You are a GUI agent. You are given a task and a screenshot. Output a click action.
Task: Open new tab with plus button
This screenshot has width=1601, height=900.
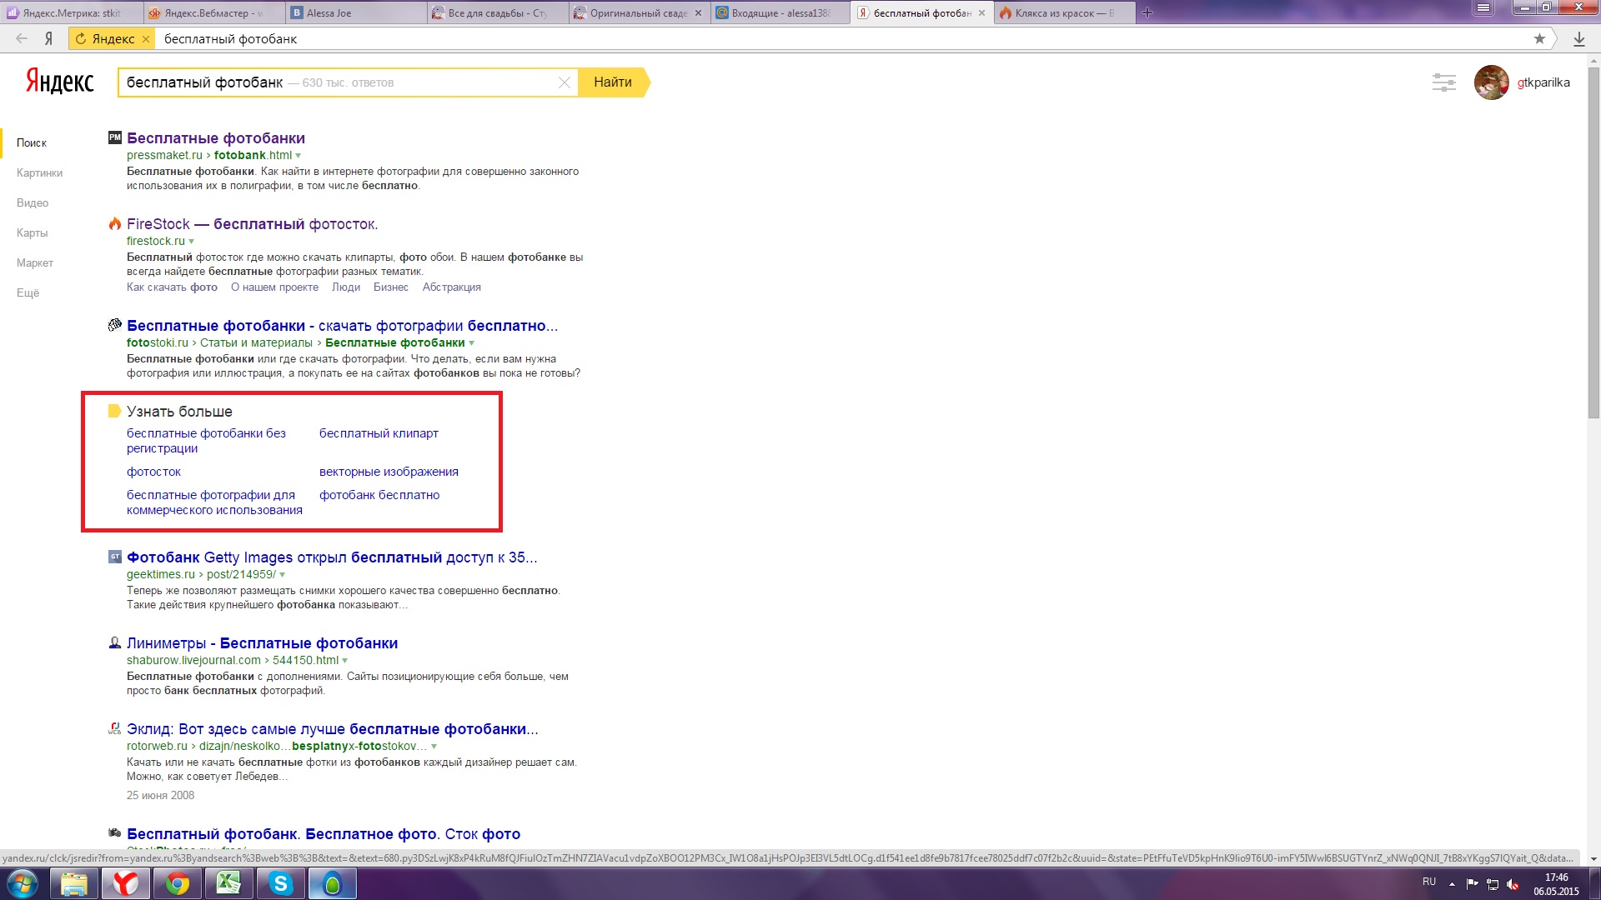point(1147,12)
